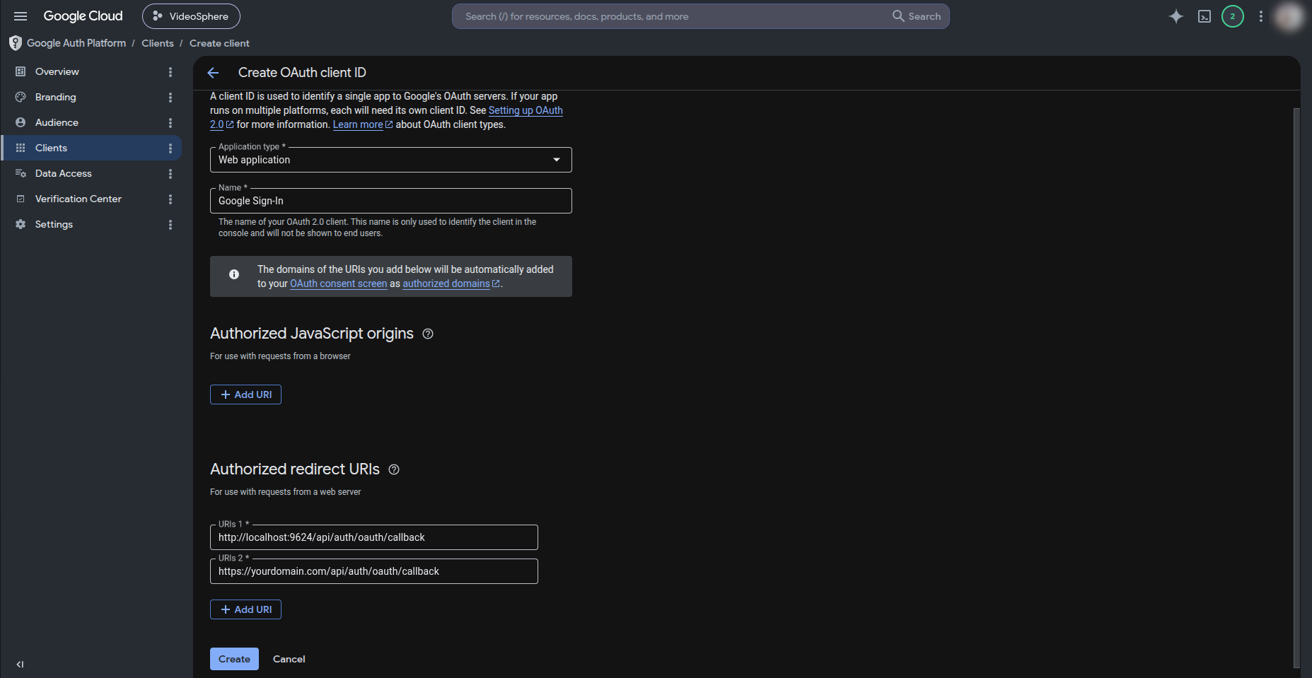Click the Branding palette icon
This screenshot has width=1312, height=678.
click(x=21, y=97)
